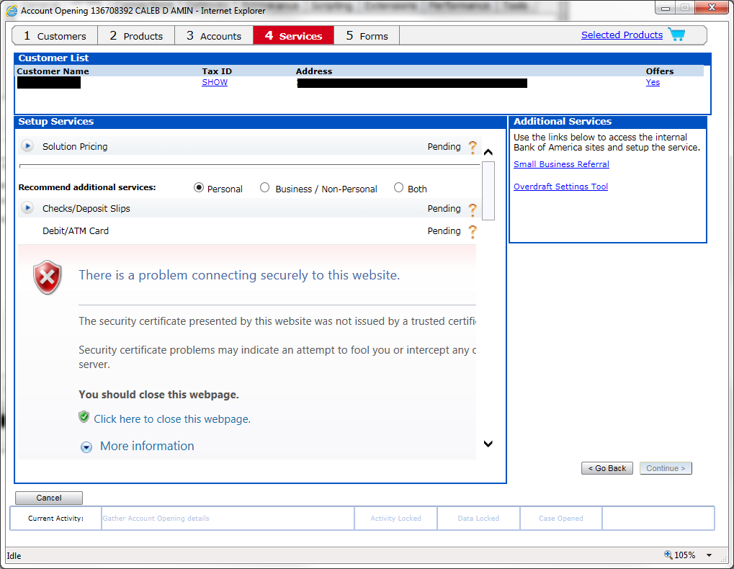Open the Small Business Referral link
The height and width of the screenshot is (569, 734).
561,164
